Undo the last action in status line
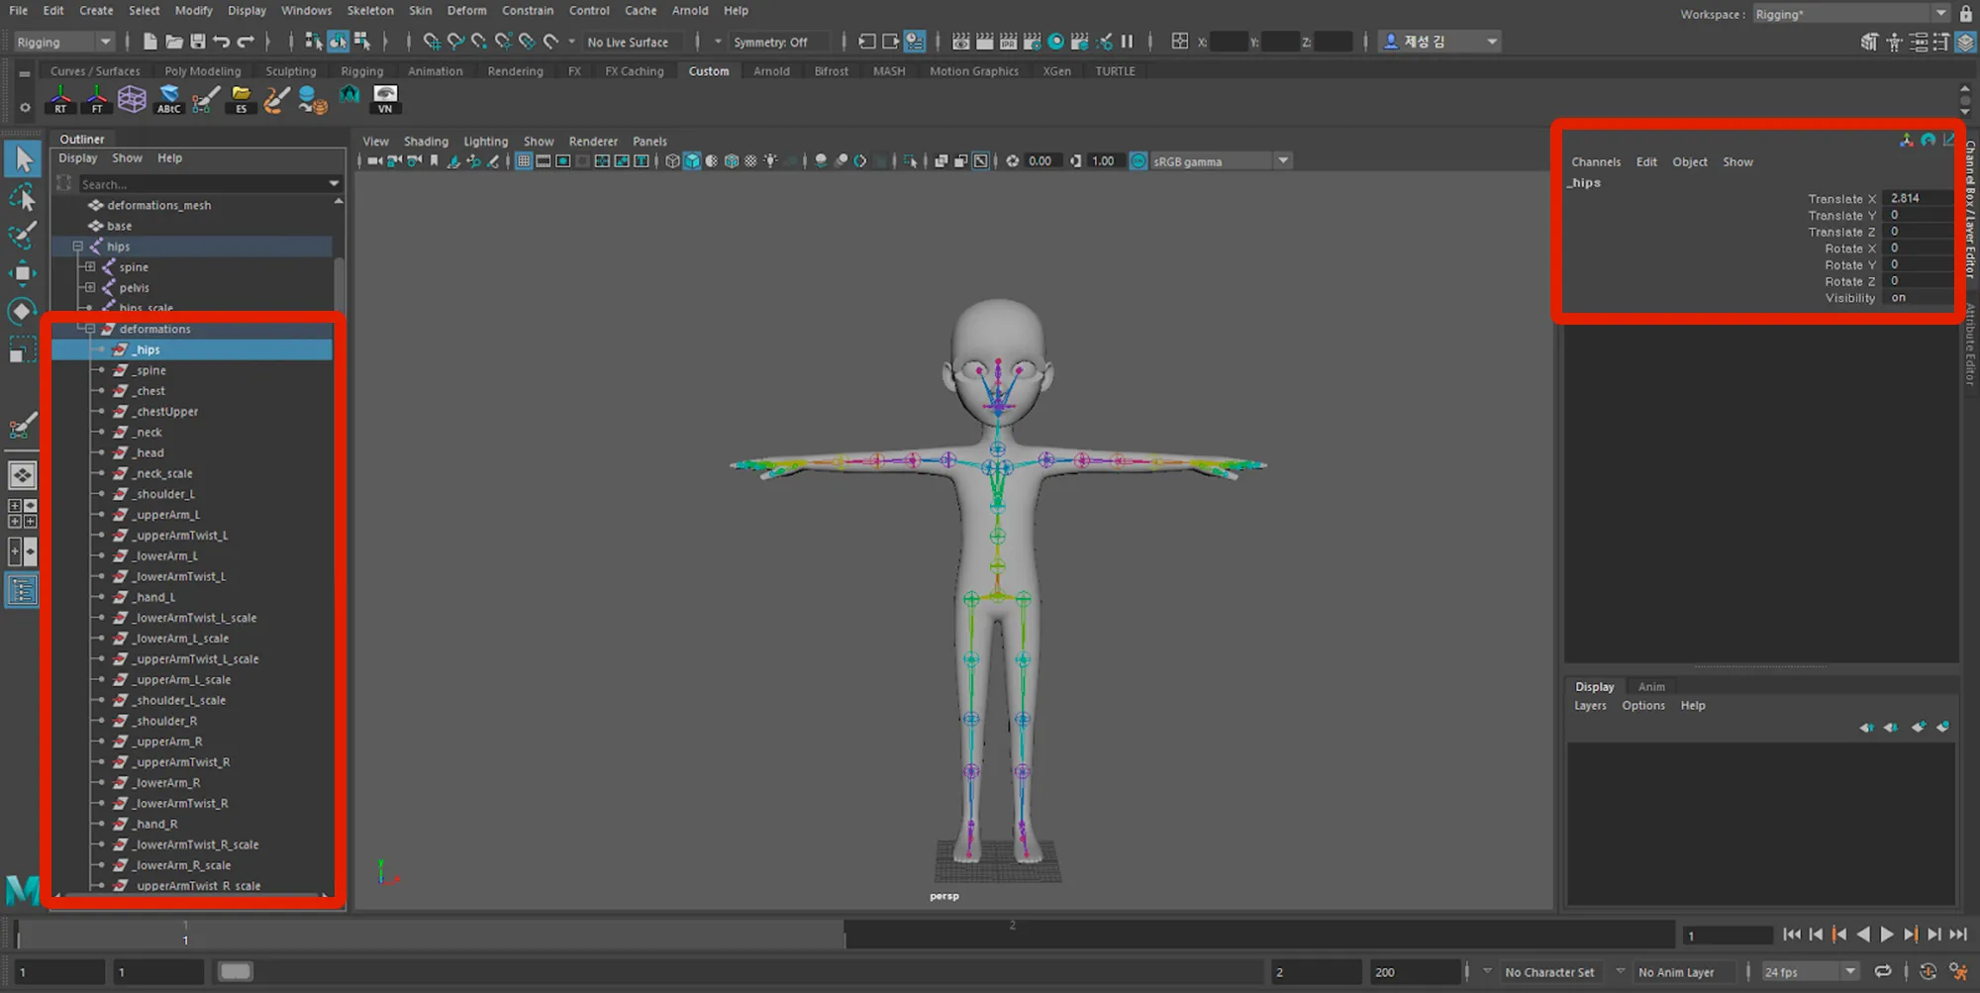 [222, 42]
